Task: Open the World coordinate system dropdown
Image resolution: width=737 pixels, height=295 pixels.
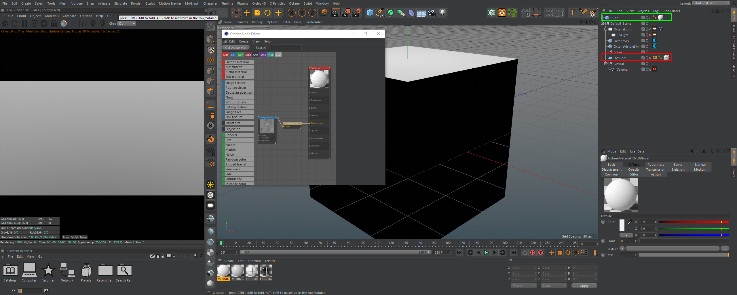Action: pyautogui.click(x=524, y=286)
